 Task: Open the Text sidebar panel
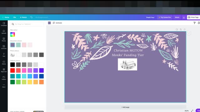click(4, 55)
